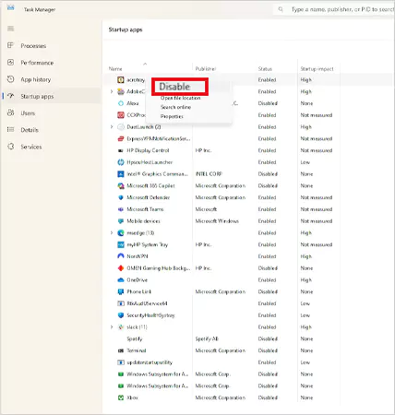Select Disable in the context menu
Screen dimensions: 395x415
tap(174, 87)
